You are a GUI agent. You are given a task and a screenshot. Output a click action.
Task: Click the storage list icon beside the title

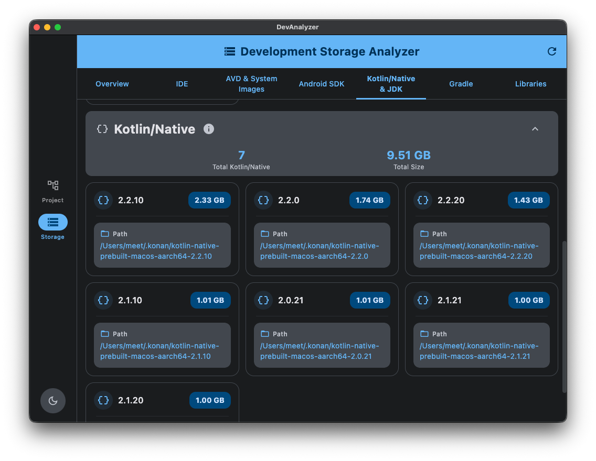pyautogui.click(x=230, y=51)
